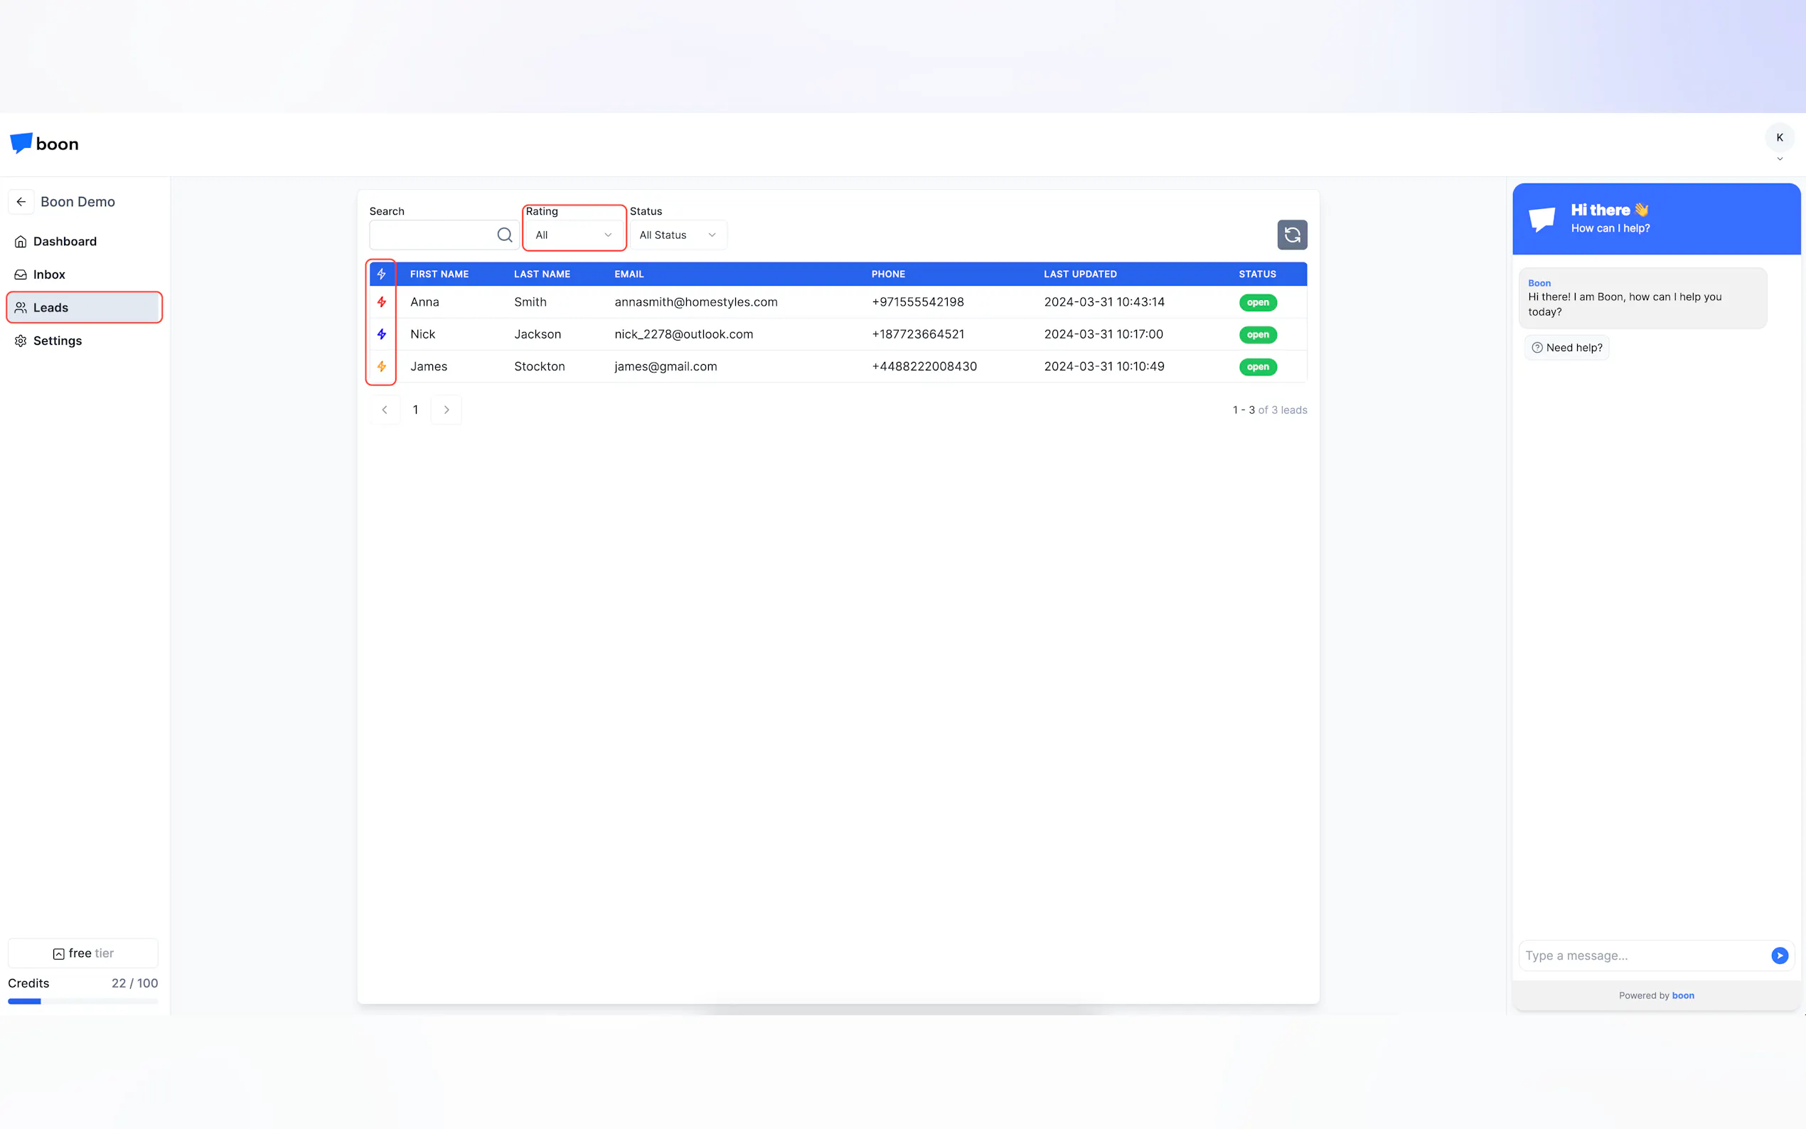Go to Inbox in sidebar
The width and height of the screenshot is (1806, 1129).
pos(49,274)
